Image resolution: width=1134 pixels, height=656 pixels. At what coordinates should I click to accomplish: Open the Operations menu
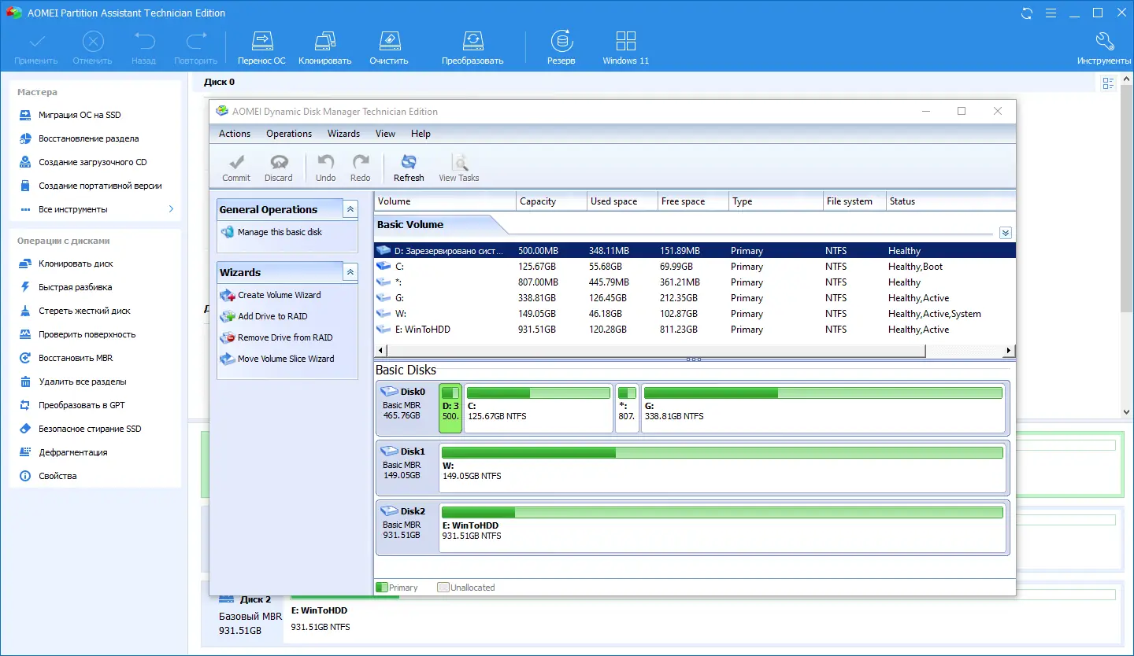[x=288, y=134]
